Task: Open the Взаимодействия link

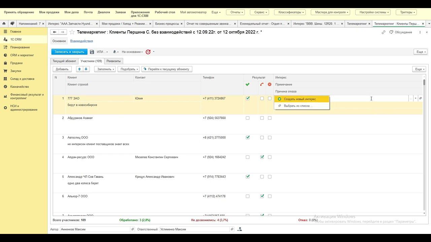Action: pos(81,41)
